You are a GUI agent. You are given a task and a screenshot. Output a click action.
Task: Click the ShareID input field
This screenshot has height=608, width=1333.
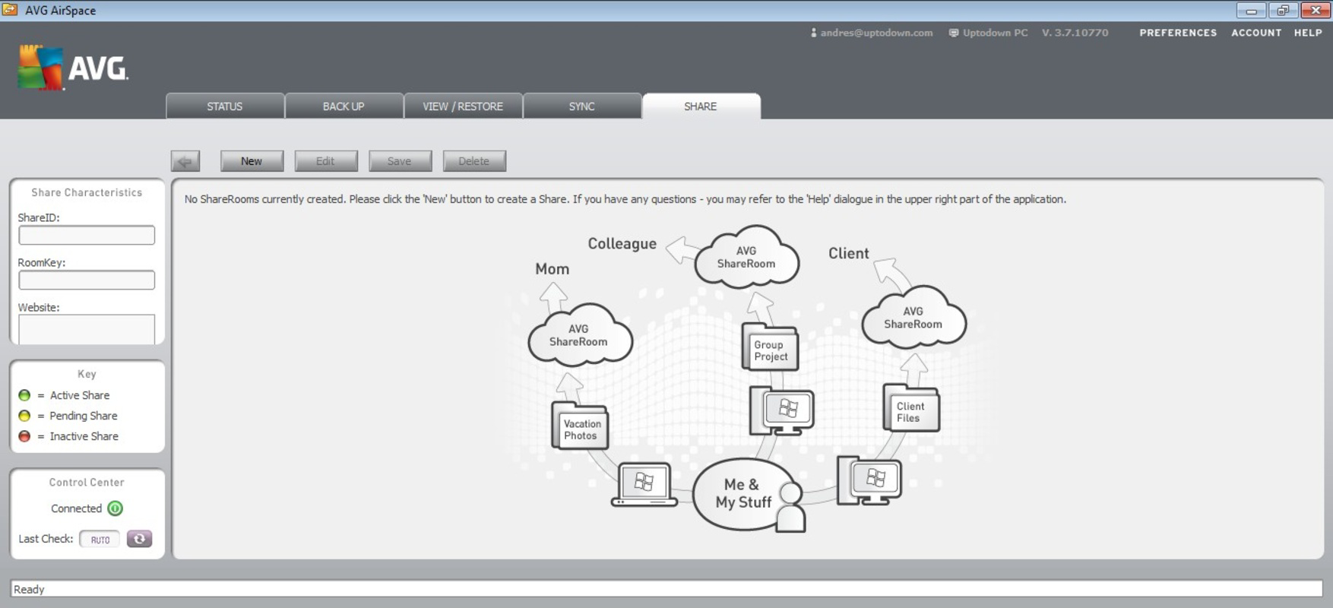[x=87, y=236]
